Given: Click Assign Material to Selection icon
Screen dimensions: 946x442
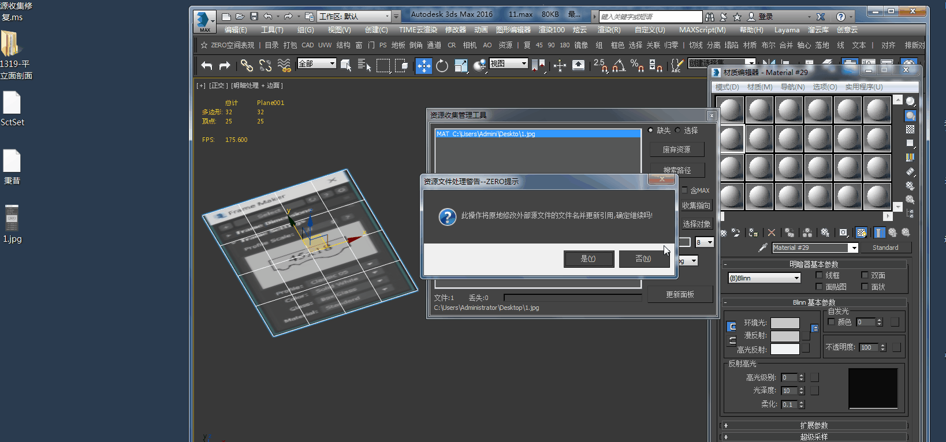Looking at the screenshot, I should click(753, 233).
